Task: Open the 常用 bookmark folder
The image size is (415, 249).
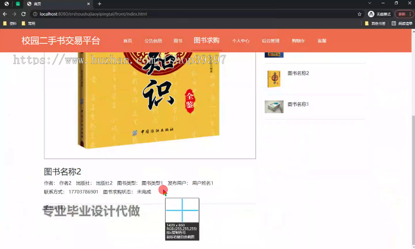Action: tap(28, 24)
